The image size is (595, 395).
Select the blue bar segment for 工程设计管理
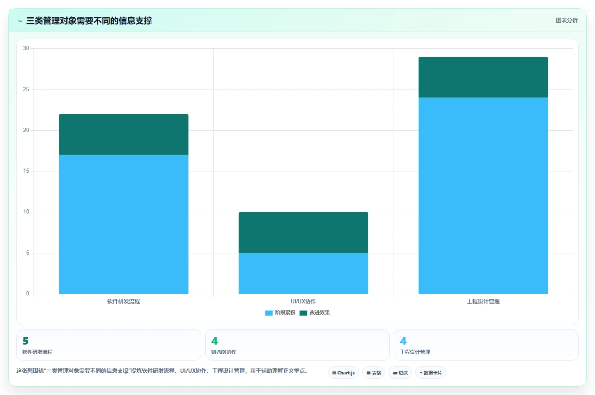point(483,196)
